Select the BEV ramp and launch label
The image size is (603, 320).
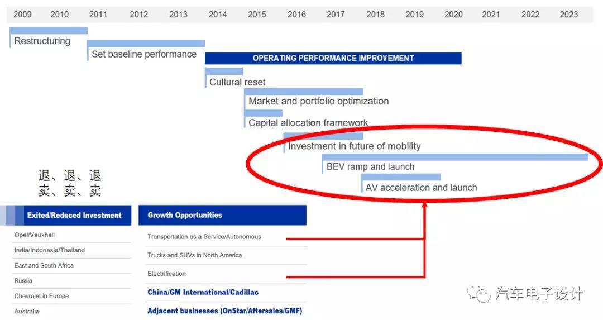[x=370, y=166]
